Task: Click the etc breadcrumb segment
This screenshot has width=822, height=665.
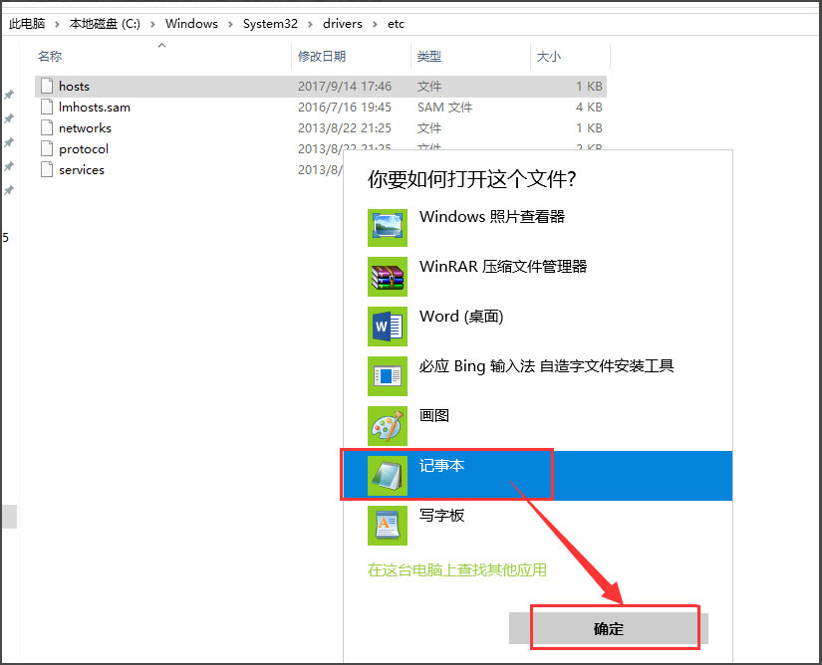Action: point(396,23)
